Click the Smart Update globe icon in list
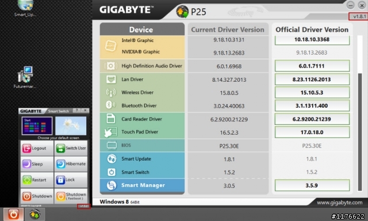This screenshot has width=368, height=221. [112, 159]
